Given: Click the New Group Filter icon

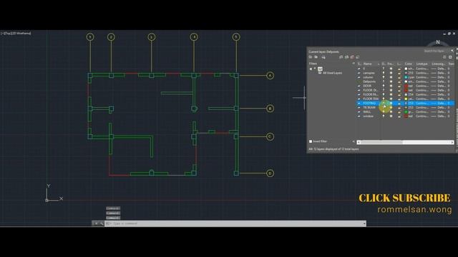Looking at the screenshot, I should pyautogui.click(x=316, y=57).
